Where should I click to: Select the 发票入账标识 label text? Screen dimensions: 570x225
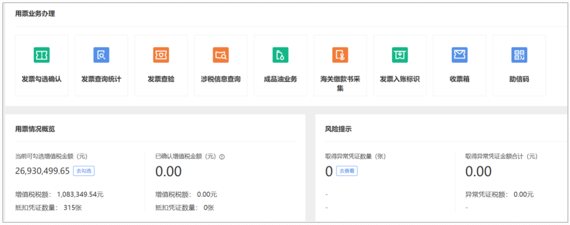coord(400,79)
